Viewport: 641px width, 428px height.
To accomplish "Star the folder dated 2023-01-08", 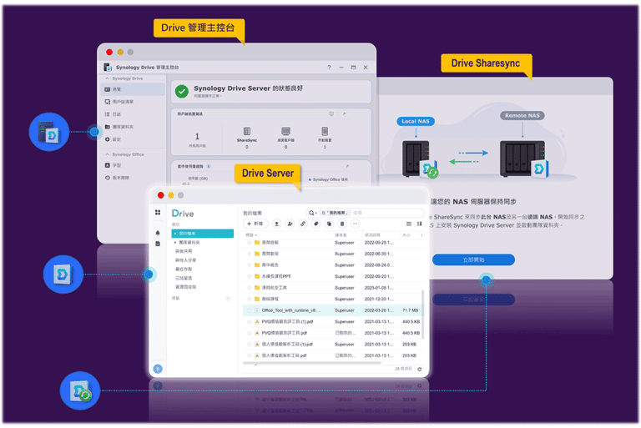I will [x=249, y=288].
